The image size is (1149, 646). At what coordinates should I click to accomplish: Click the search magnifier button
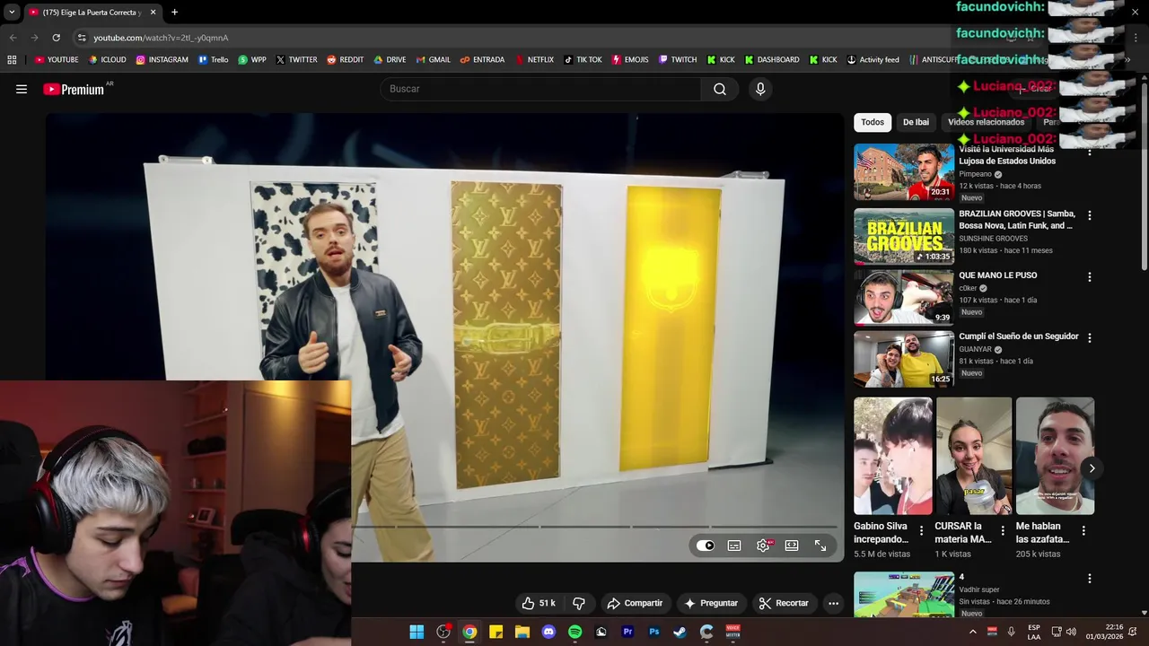point(720,89)
